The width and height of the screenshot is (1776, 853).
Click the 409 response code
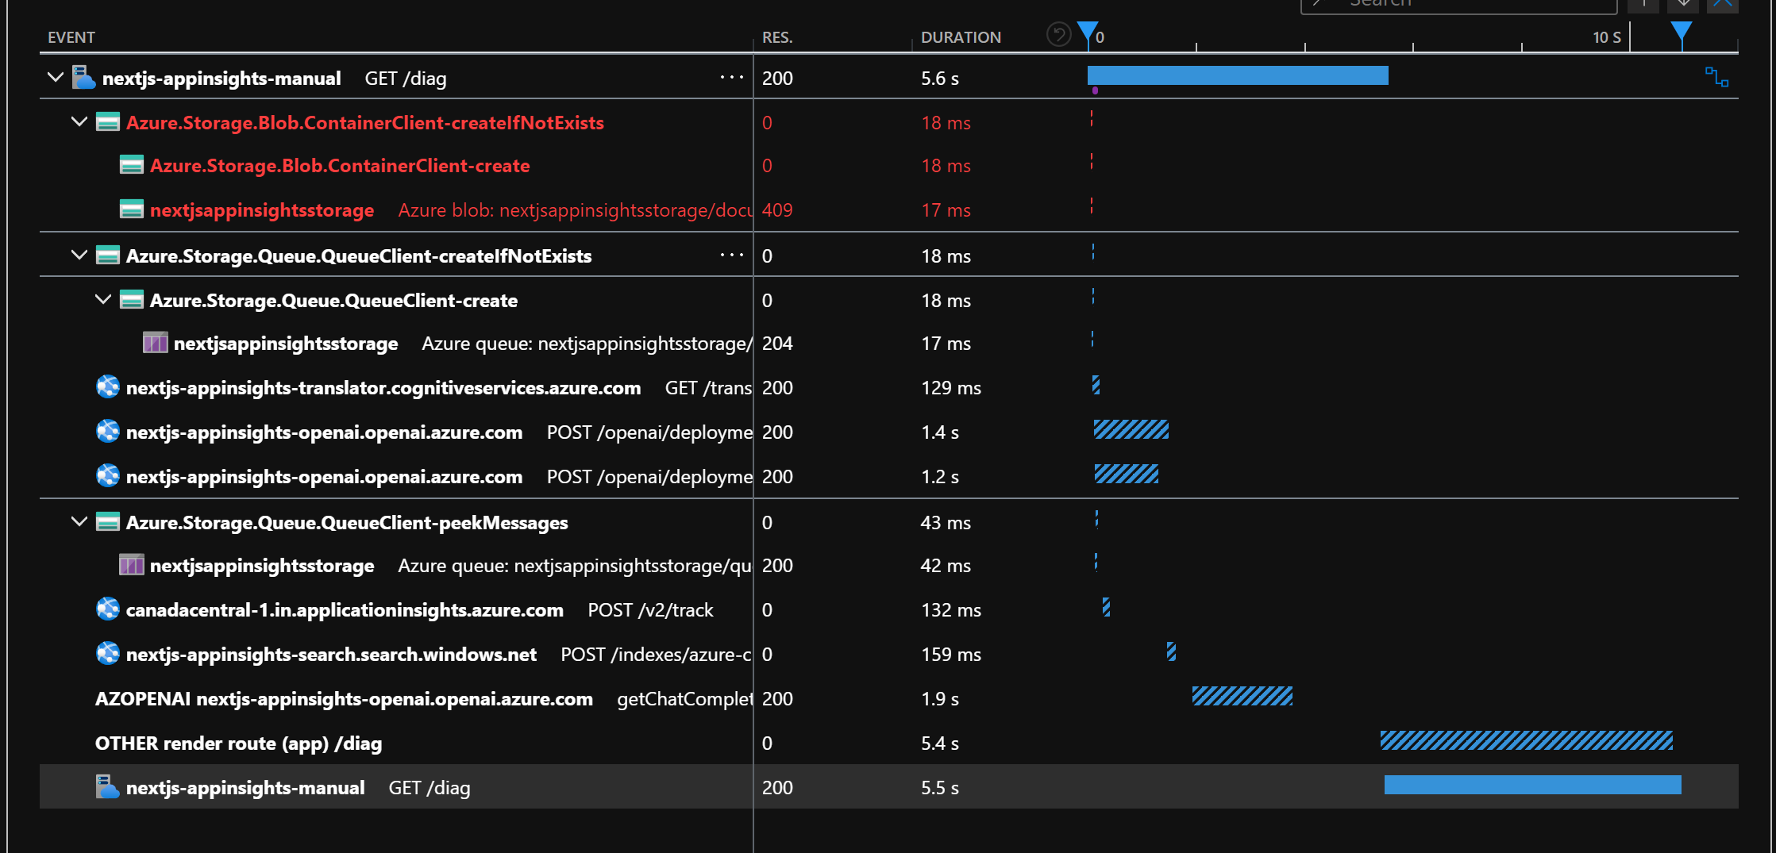[x=777, y=210]
